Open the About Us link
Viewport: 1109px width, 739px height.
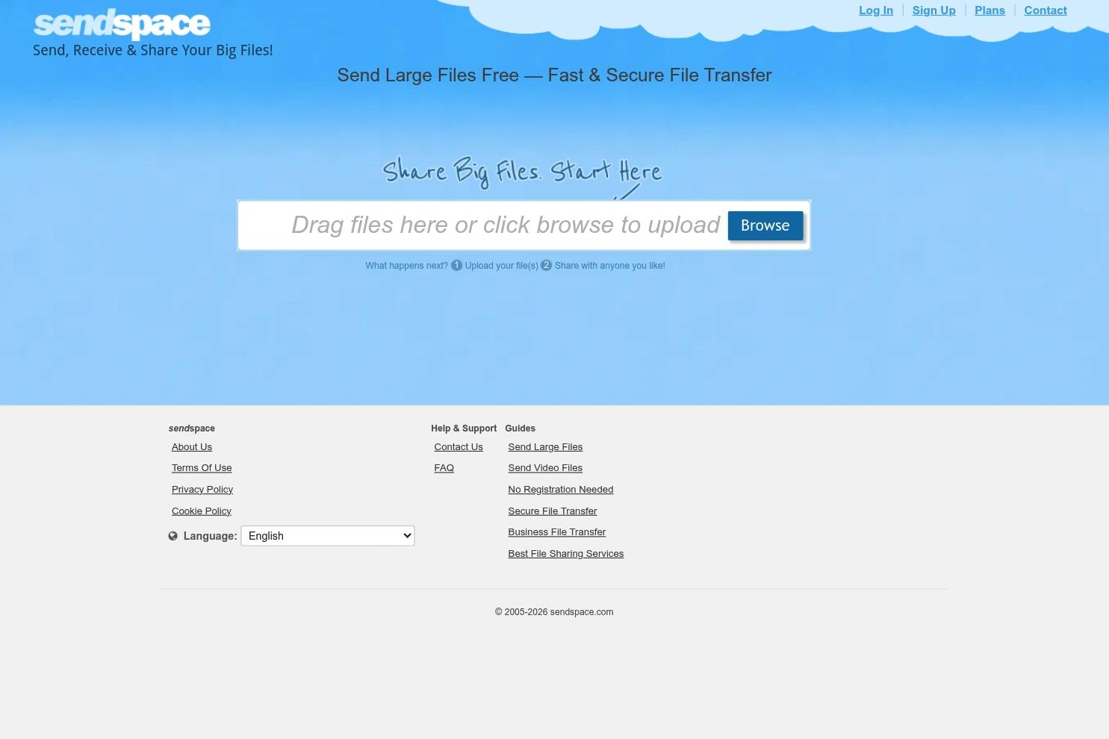point(192,447)
